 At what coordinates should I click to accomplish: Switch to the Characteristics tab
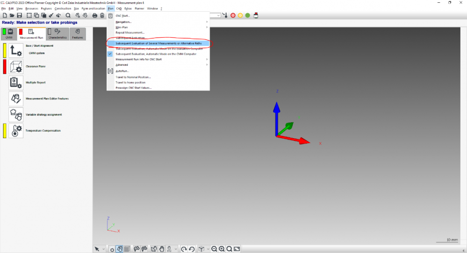coord(58,34)
